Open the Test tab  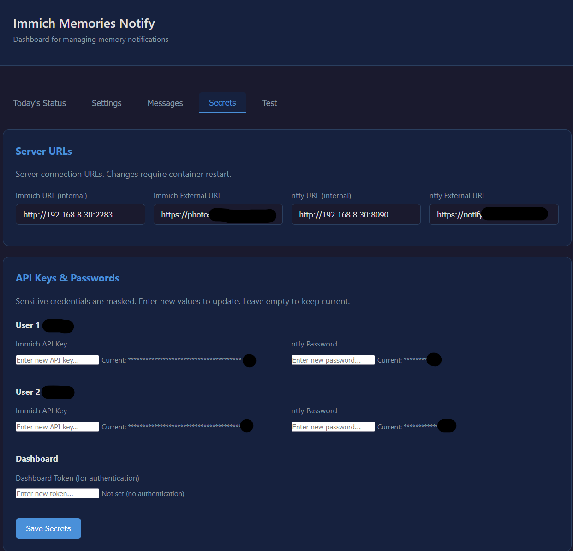[269, 103]
